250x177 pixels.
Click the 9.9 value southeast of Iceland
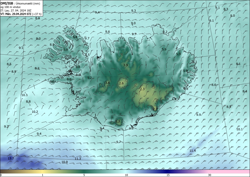pos(198,115)
